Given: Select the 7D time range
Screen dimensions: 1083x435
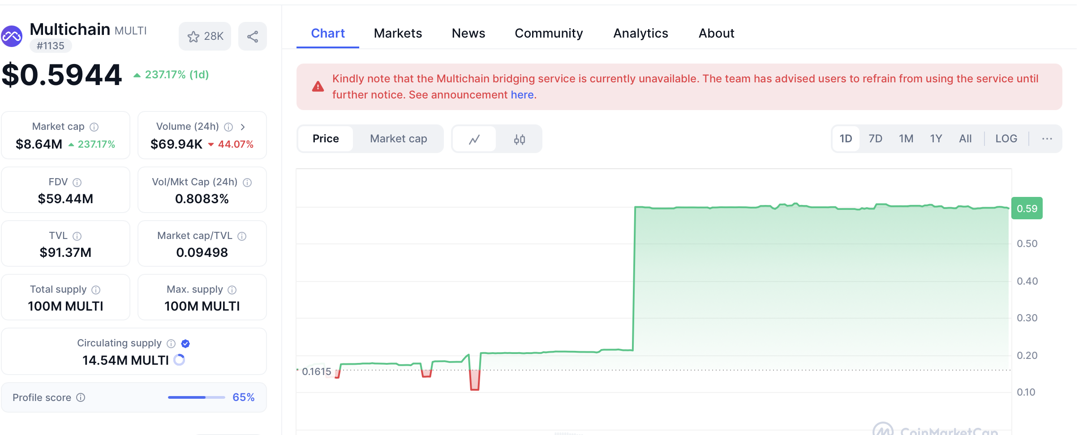Looking at the screenshot, I should [x=875, y=139].
